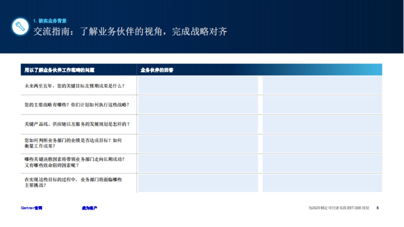Click the section label 1. 核实业务背景
The width and height of the screenshot is (404, 227).
[x=50, y=20]
